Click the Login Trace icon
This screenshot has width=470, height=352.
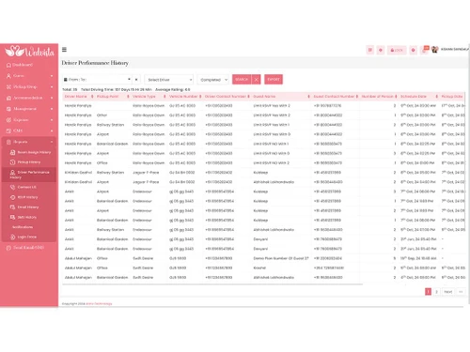pyautogui.click(x=12, y=237)
